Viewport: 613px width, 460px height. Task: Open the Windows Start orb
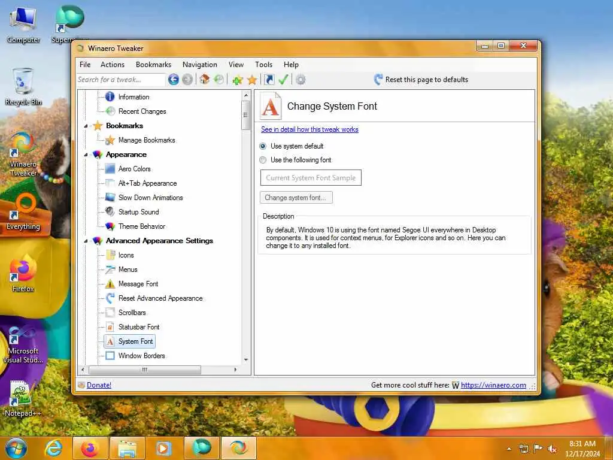click(x=16, y=448)
